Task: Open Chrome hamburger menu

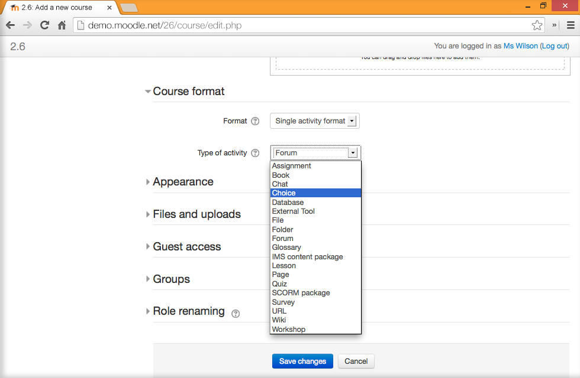Action: 571,25
